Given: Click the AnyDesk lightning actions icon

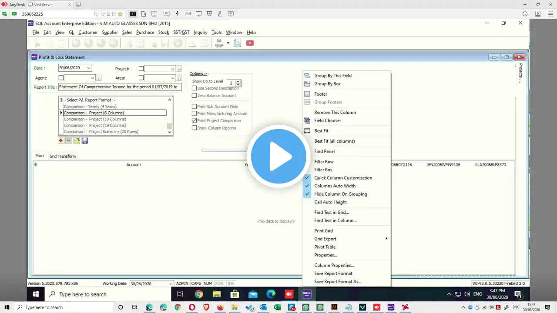Looking at the screenshot, I should [x=177, y=14].
